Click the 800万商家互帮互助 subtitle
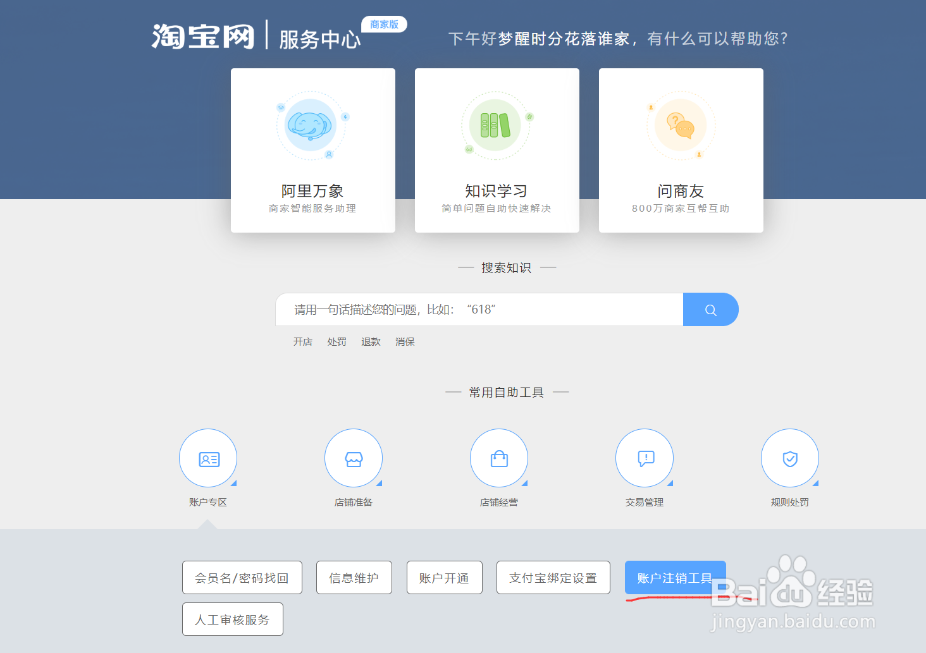926x653 pixels. (681, 209)
